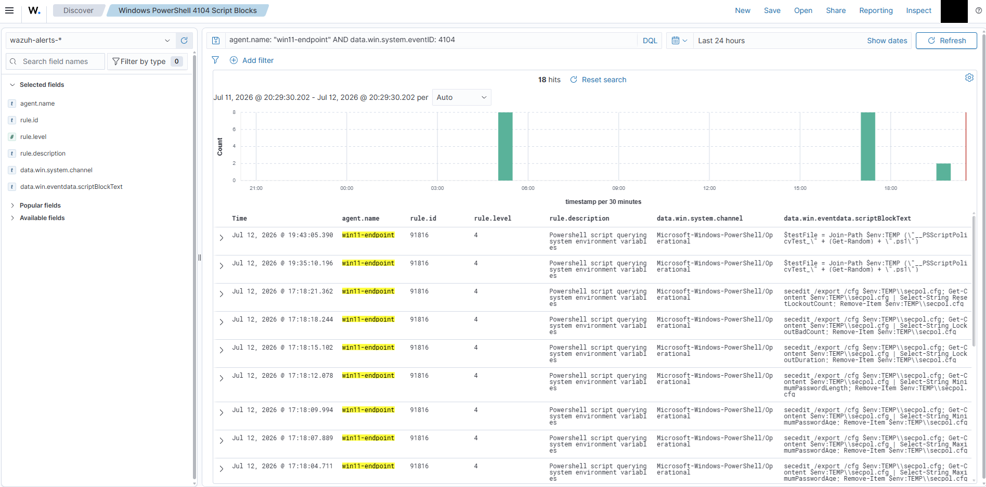Click the data.win.system.channel field type icon
Viewport: 986px width, 487px height.
coord(12,170)
